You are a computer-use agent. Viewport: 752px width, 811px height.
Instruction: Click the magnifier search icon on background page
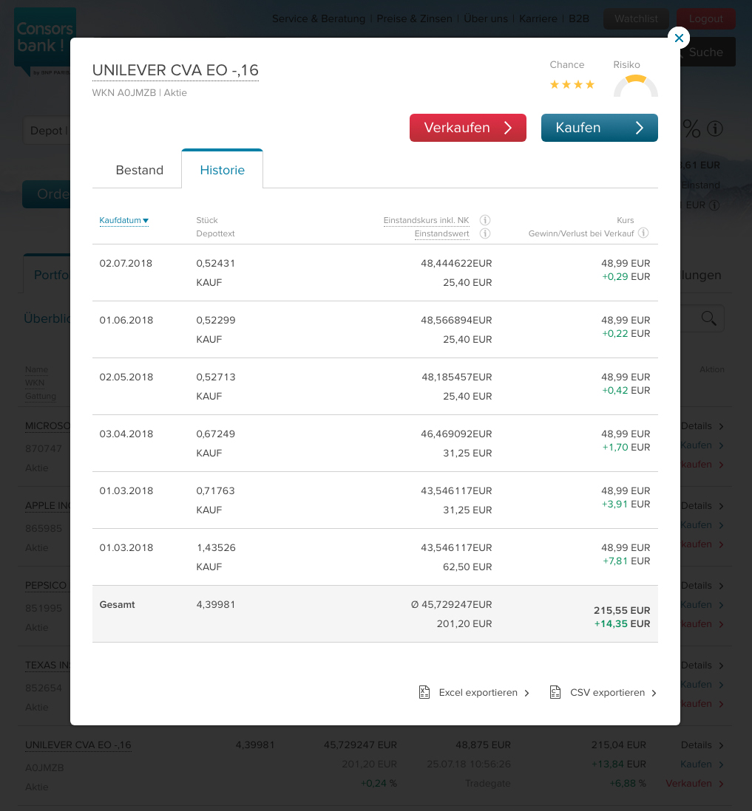click(x=708, y=318)
